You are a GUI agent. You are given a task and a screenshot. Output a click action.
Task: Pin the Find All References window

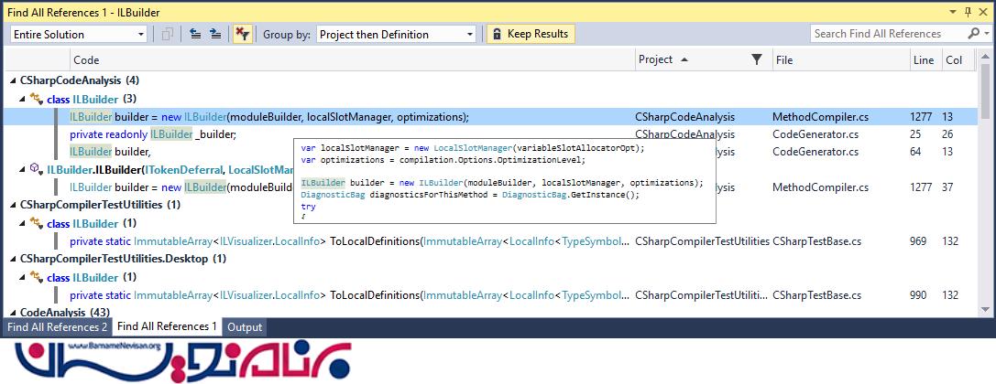tap(967, 11)
